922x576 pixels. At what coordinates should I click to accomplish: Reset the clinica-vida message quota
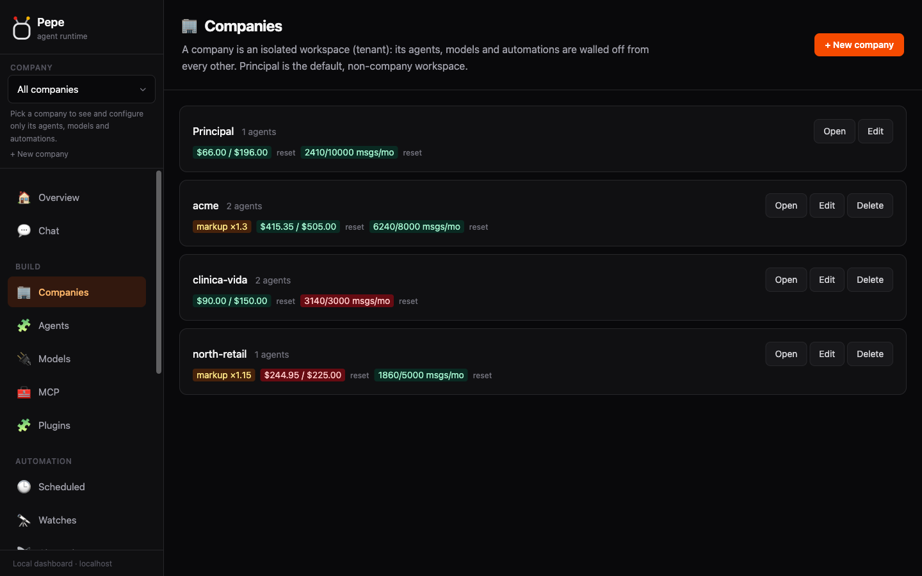(x=408, y=301)
